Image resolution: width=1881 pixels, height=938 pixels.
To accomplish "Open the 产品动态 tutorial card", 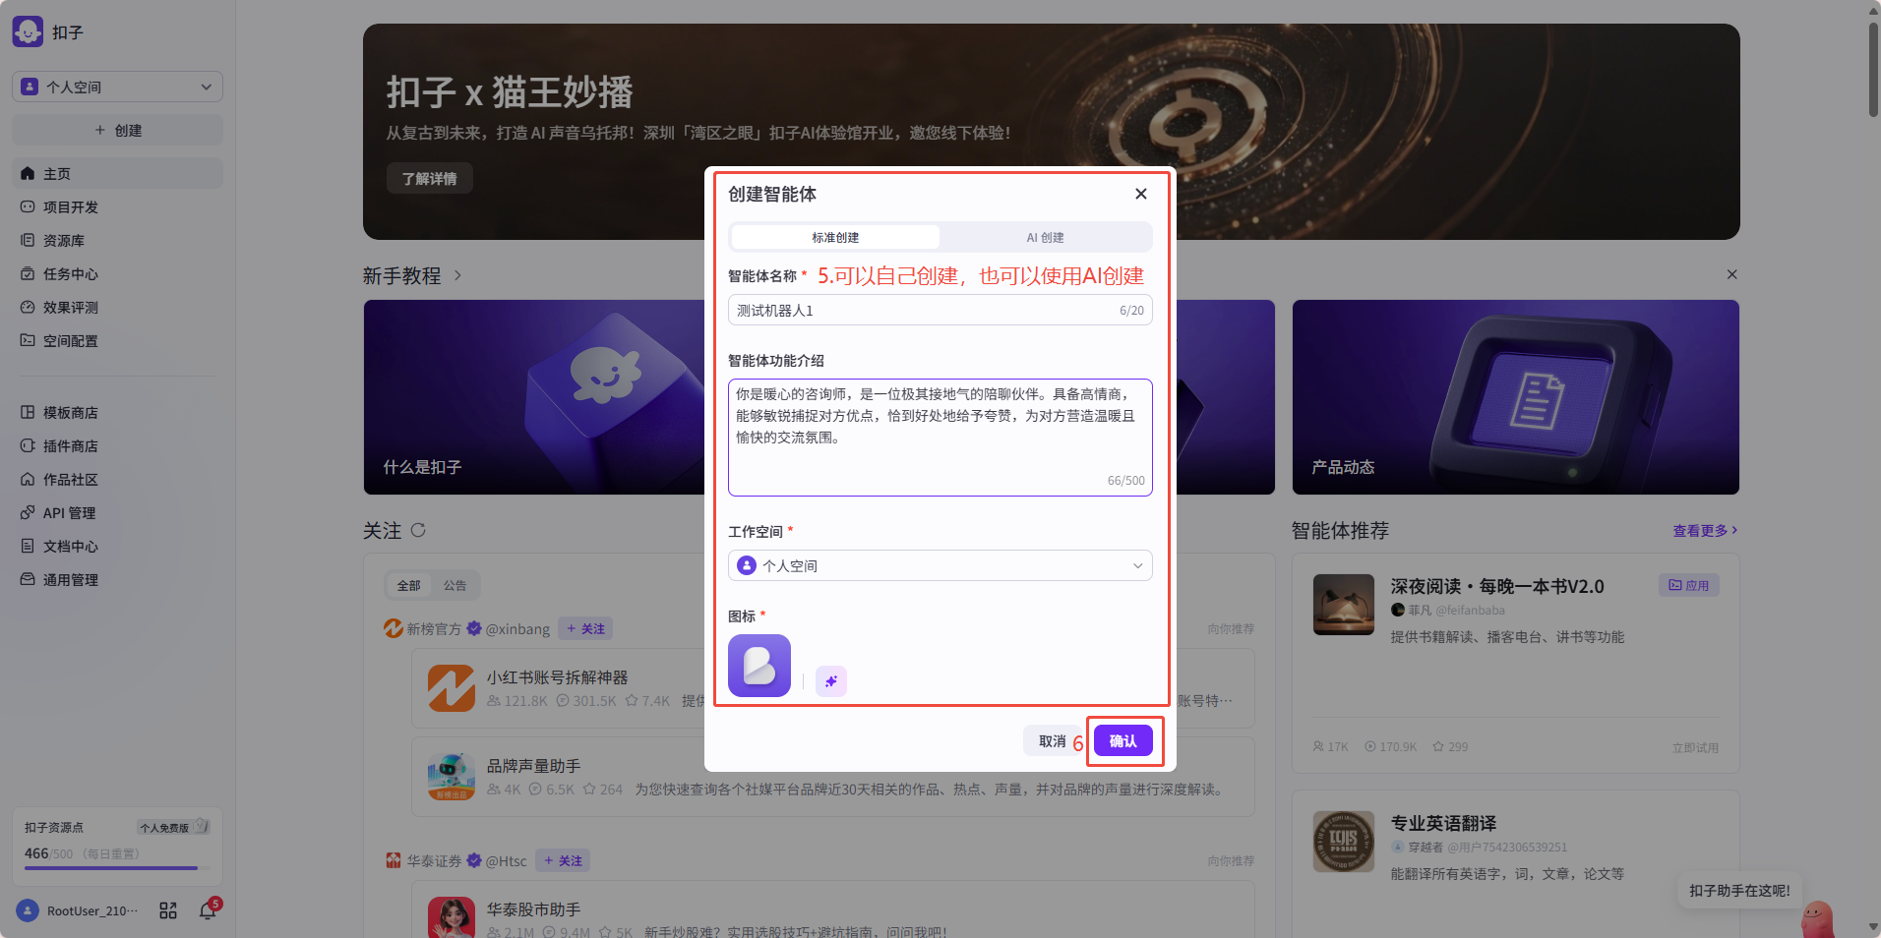I will coord(1515,397).
